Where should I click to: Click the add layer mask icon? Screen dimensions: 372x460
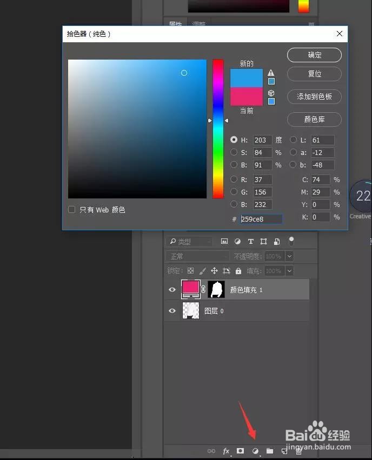[240, 451]
